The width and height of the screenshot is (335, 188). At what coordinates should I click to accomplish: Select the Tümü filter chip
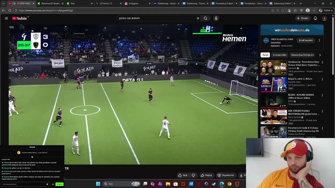point(265,55)
